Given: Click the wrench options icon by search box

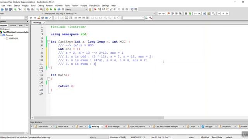Looking at the screenshot, I should tap(150, 18).
